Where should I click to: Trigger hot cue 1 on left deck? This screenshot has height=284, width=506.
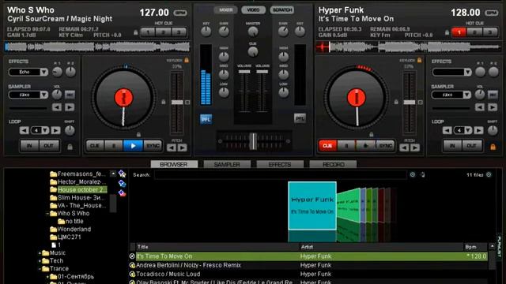click(x=148, y=32)
